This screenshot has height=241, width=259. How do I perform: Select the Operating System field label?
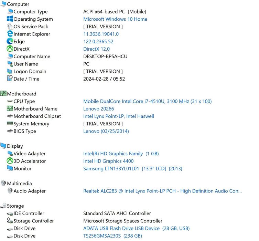[x=33, y=19]
